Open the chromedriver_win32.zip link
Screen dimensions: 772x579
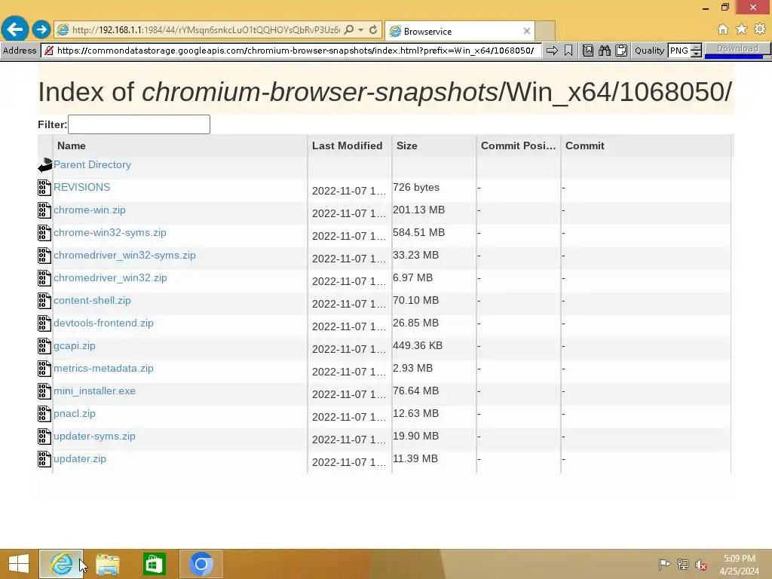tap(110, 277)
